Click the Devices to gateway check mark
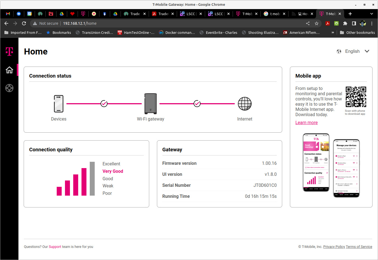This screenshot has height=260, width=378. click(x=104, y=103)
